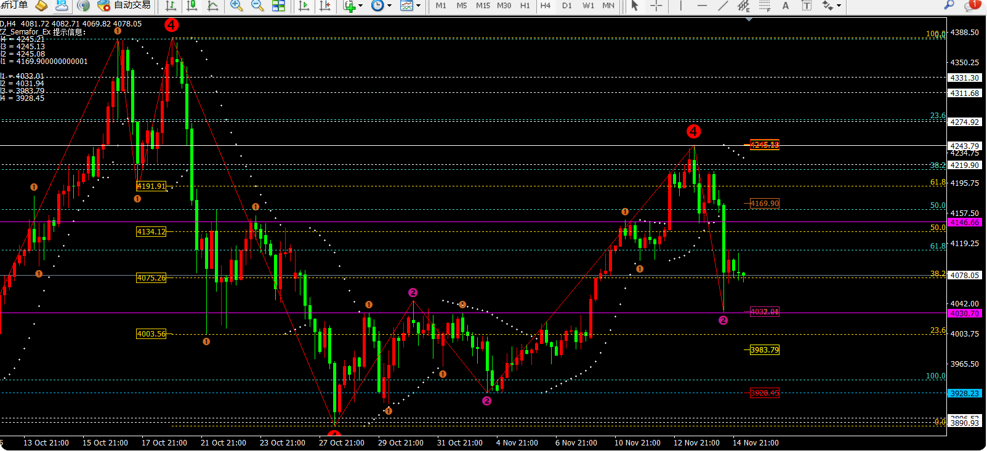Click the 4191.91 price label on chart
The height and width of the screenshot is (451, 987).
tap(151, 186)
